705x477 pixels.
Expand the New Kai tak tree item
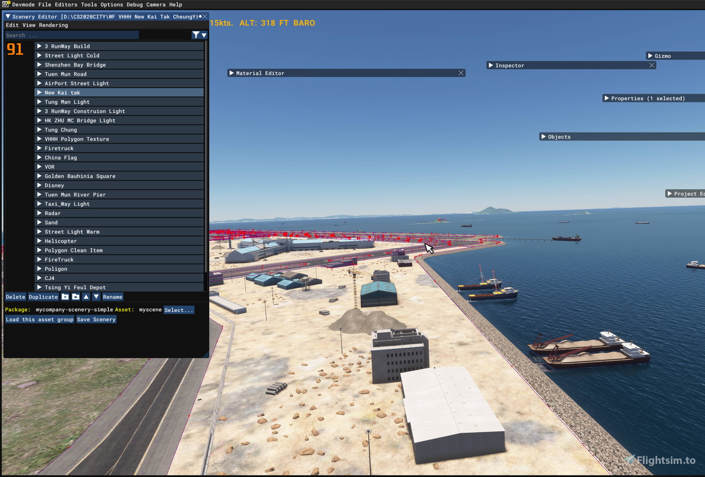coord(39,92)
